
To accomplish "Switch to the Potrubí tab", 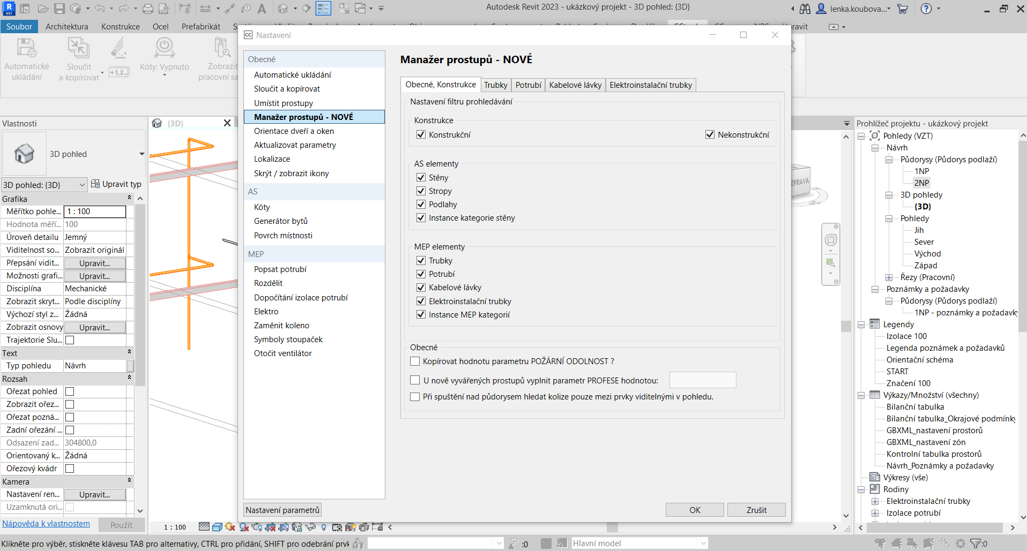I will click(x=528, y=85).
